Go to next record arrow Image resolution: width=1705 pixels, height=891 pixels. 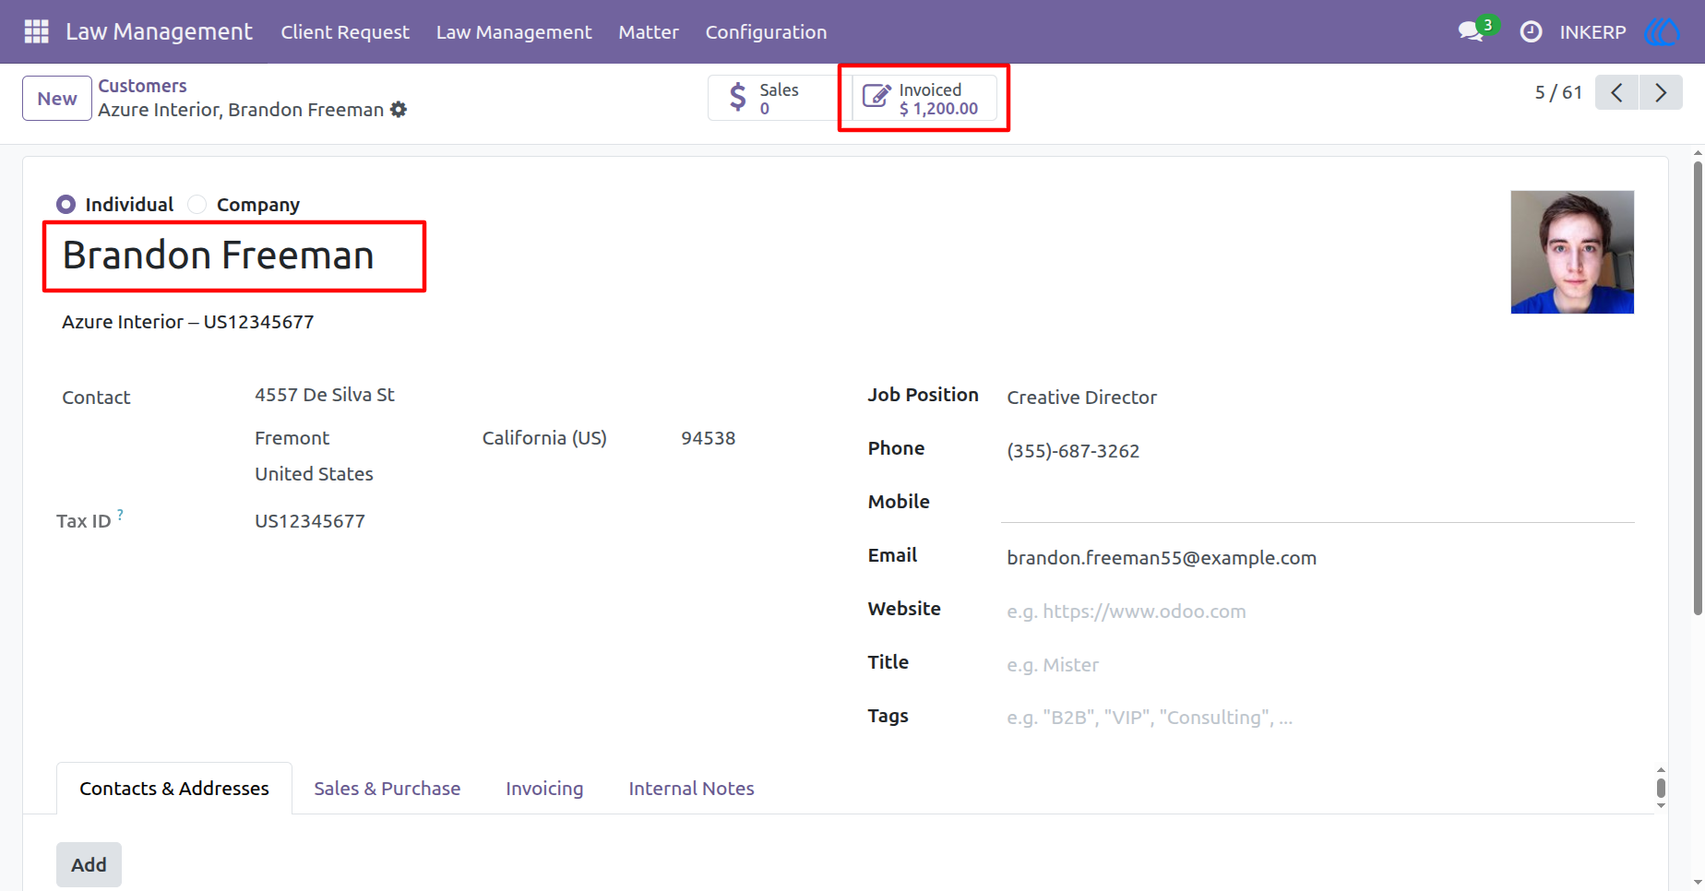[1661, 92]
